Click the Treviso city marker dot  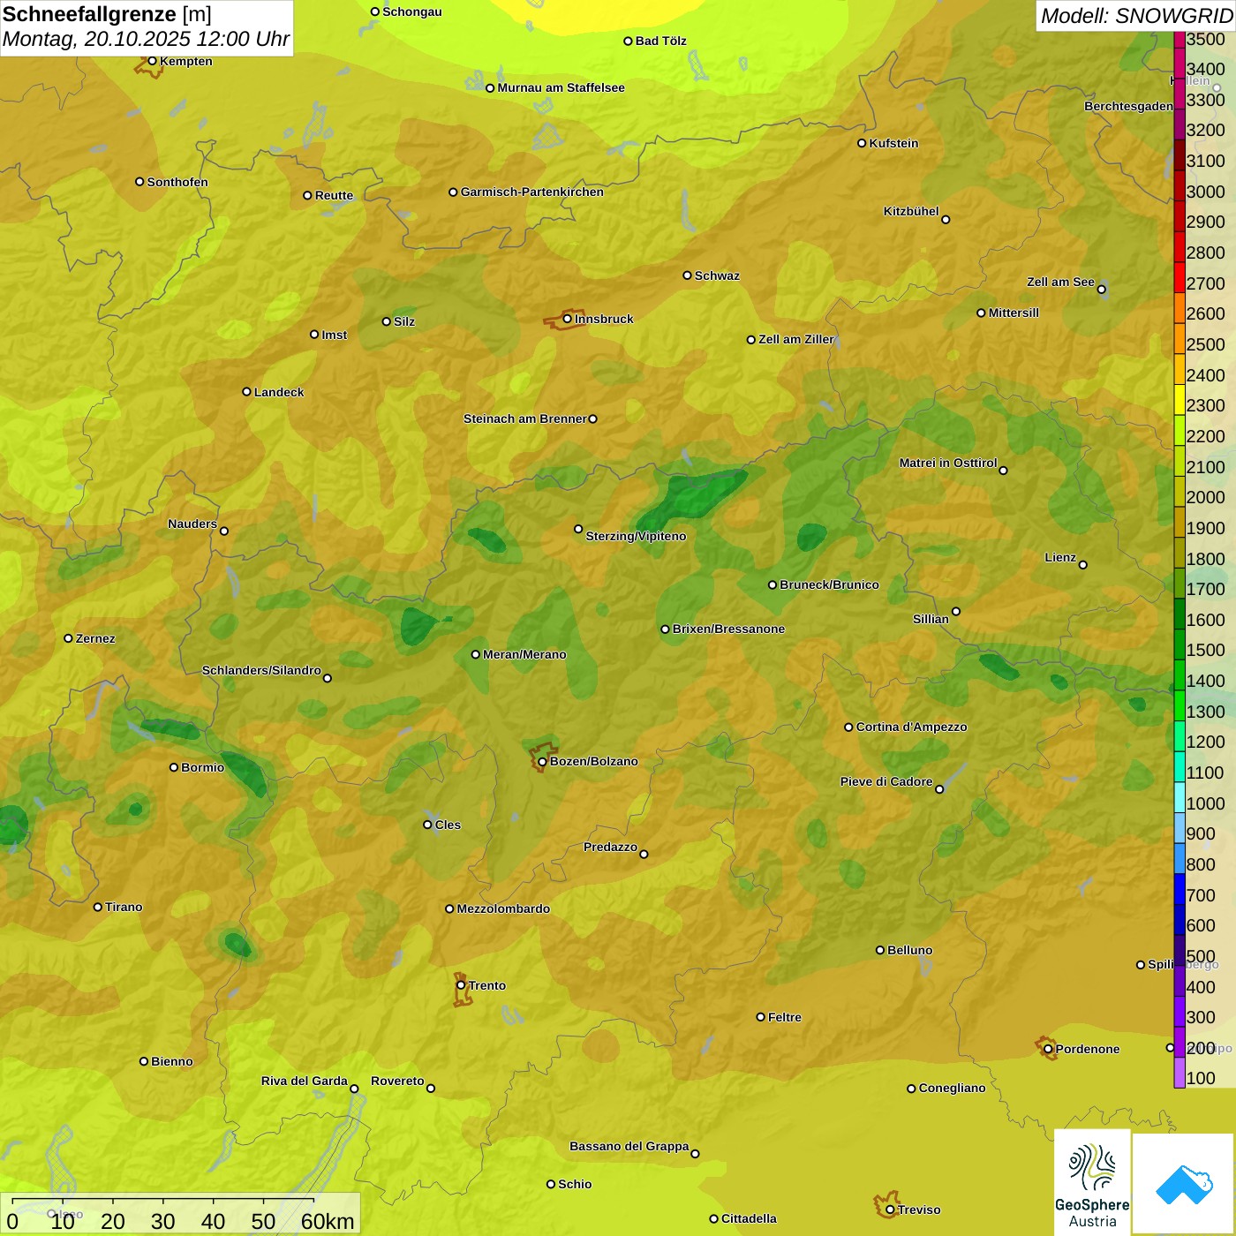click(x=890, y=1210)
